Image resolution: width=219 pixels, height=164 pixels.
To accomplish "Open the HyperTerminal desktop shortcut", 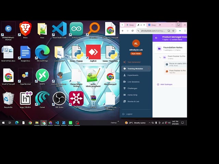I will pos(25,77).
